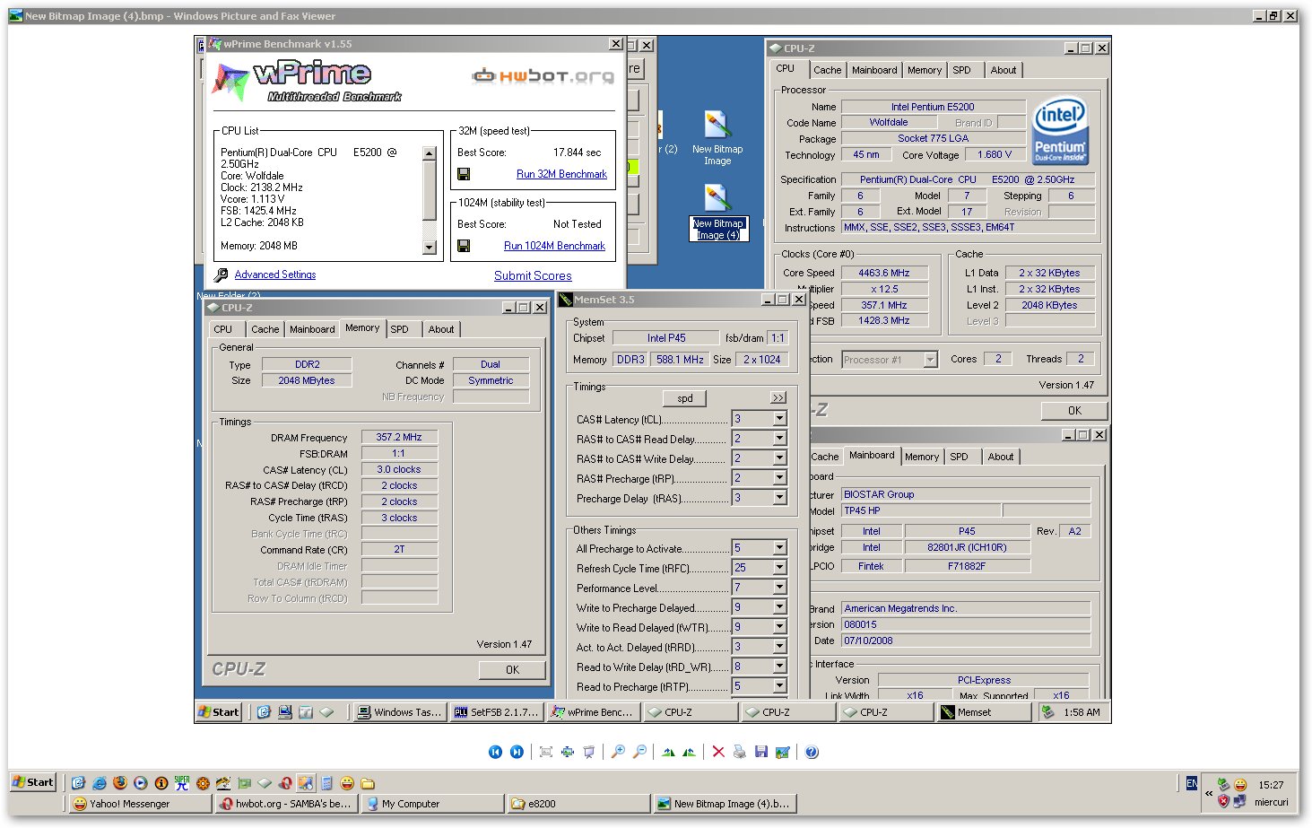Click the floppy icon beside Run 1024M Benchmark

tap(464, 246)
